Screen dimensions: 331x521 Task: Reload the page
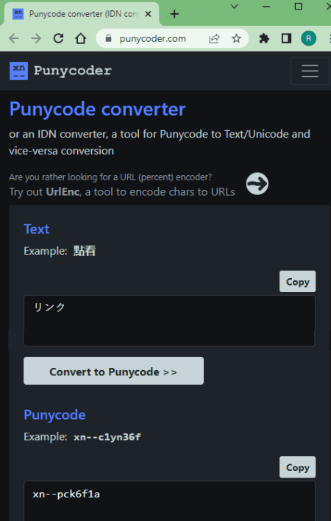click(58, 38)
